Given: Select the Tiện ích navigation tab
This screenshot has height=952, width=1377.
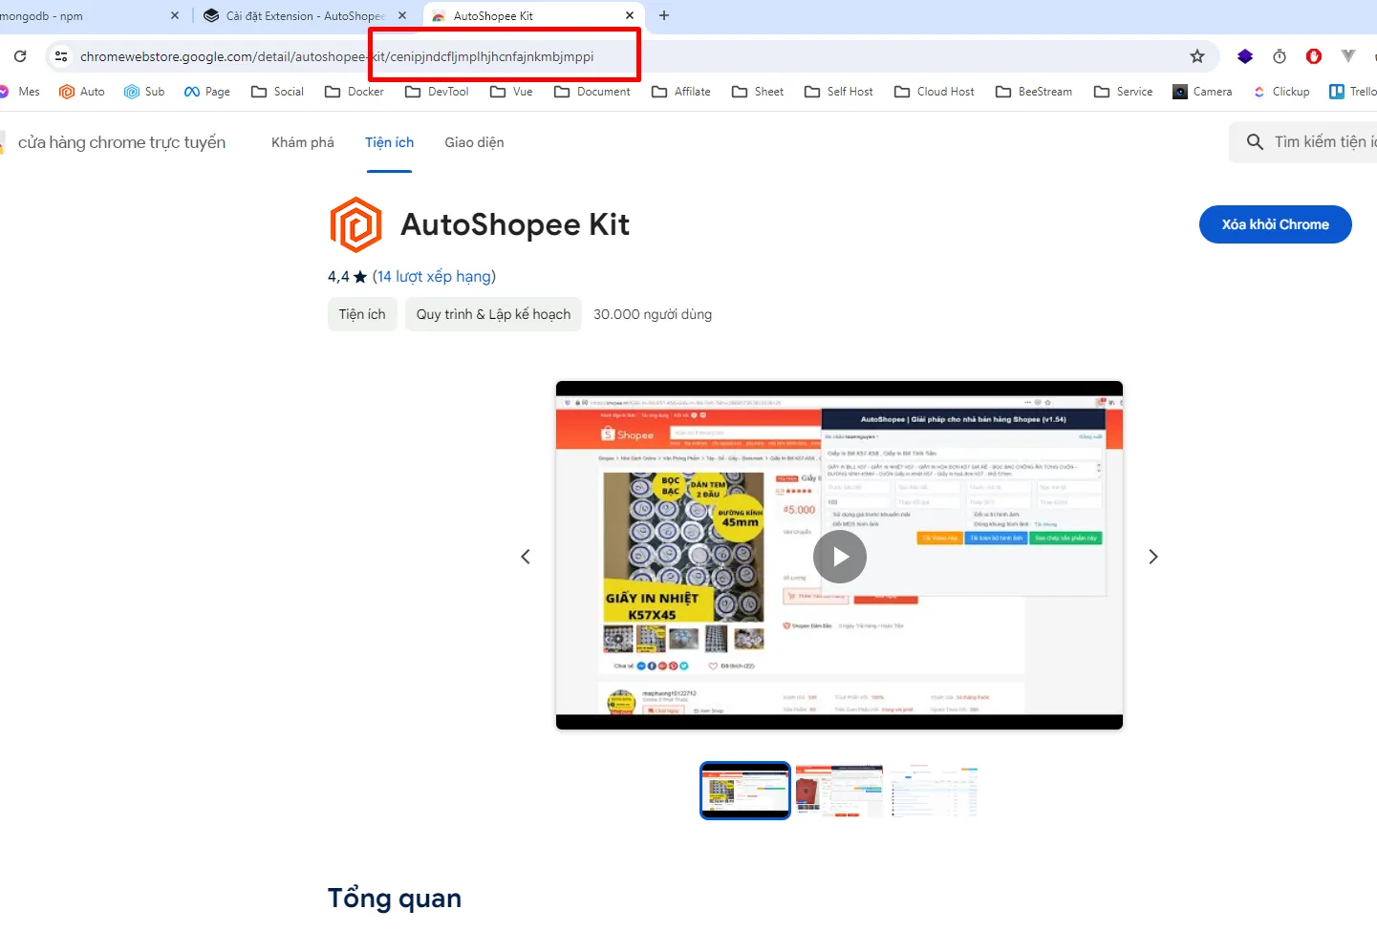Looking at the screenshot, I should pyautogui.click(x=389, y=142).
